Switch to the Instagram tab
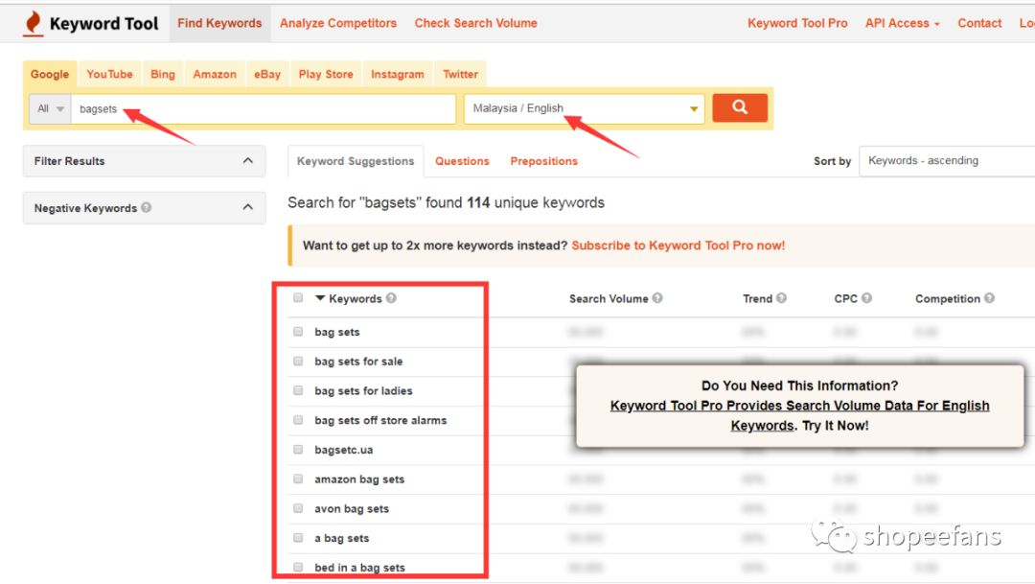Viewport: 1035px width, 584px height. coord(398,74)
